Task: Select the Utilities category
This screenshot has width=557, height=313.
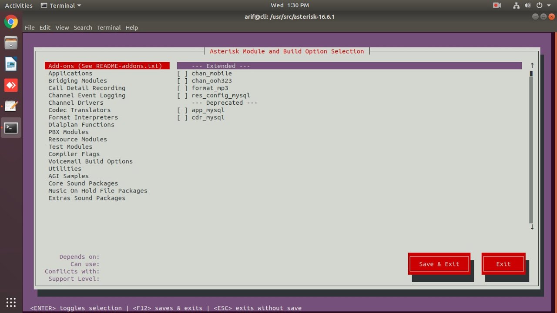Action: coord(65,169)
